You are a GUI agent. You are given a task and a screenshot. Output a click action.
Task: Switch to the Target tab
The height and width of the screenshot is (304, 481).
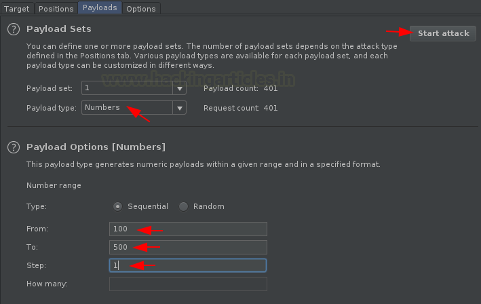coord(16,9)
